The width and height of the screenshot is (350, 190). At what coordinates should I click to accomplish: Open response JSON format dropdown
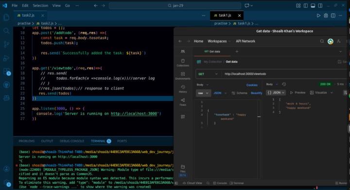276,93
